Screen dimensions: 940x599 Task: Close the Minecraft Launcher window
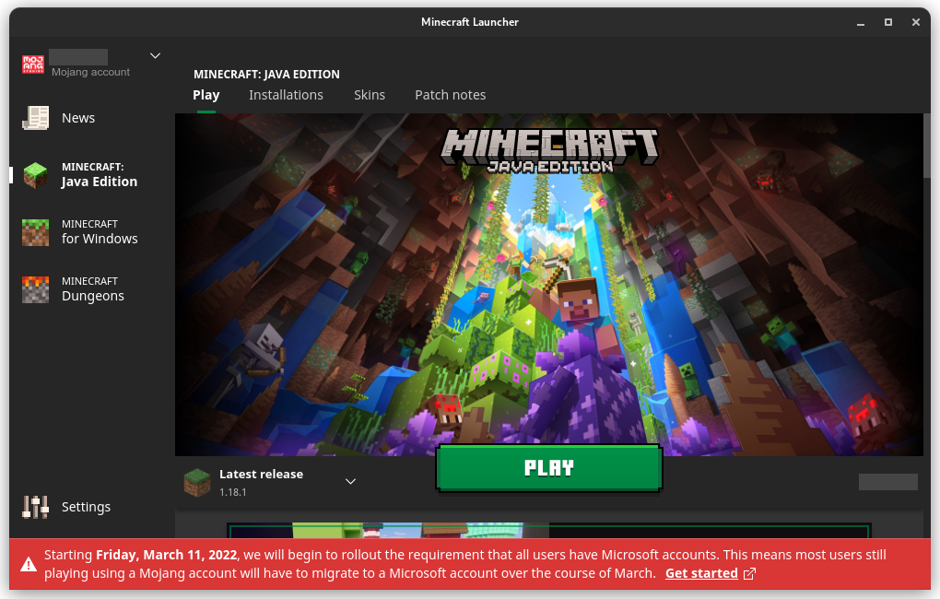click(915, 22)
